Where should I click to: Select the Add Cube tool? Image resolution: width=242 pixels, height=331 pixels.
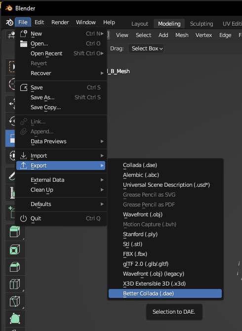[11, 212]
